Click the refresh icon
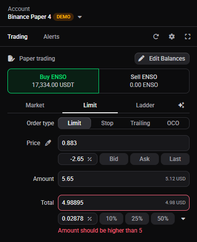This screenshot has width=197, height=242. [156, 37]
